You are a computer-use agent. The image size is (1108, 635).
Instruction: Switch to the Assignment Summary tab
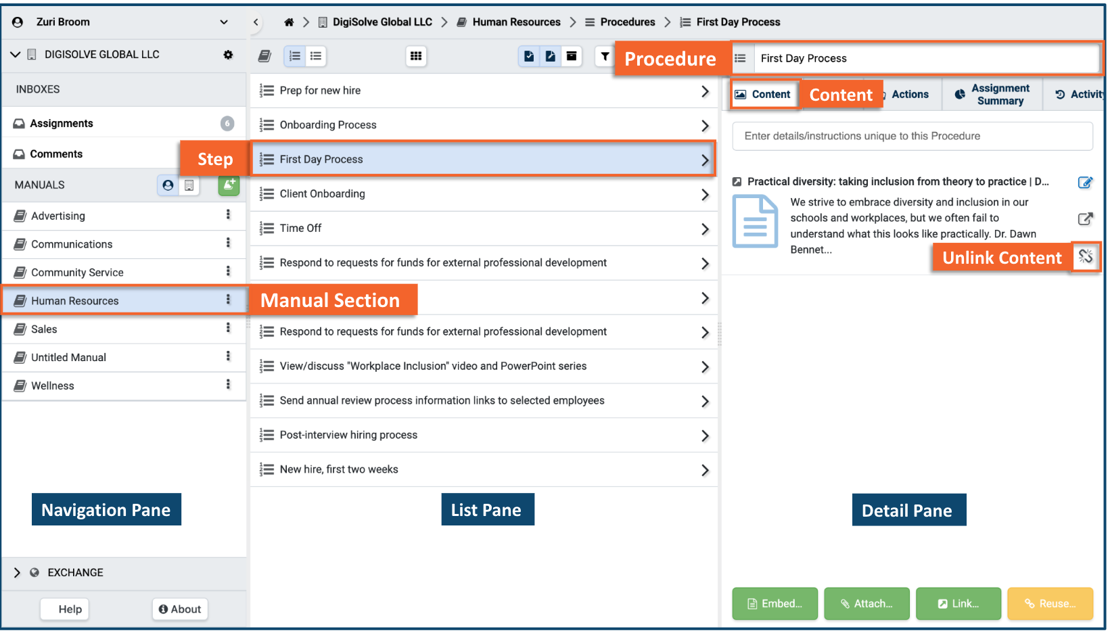[x=992, y=95]
